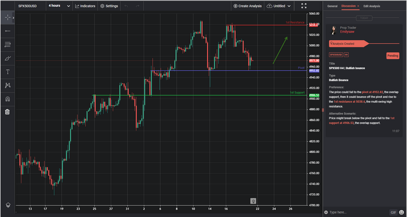Click the blue Pivot line
This screenshot has width=407, height=217.
pos(229,71)
